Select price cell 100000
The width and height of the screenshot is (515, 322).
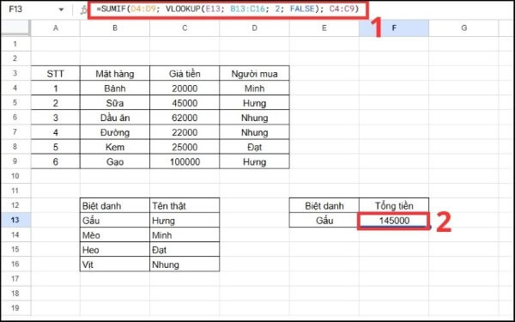pos(185,161)
